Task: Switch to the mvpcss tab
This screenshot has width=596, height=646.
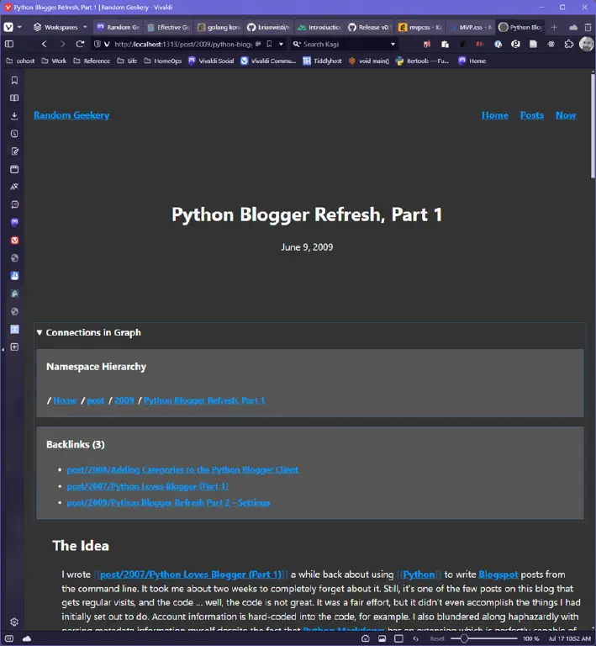Action: pyautogui.click(x=419, y=27)
